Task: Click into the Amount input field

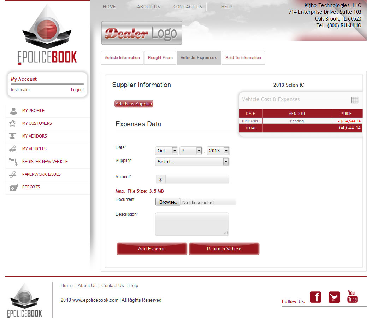Action: click(x=197, y=179)
